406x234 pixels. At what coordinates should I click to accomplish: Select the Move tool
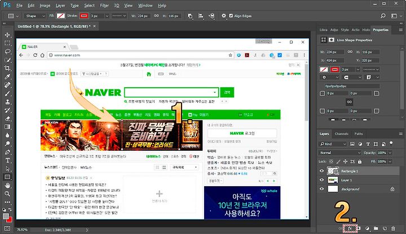7,35
